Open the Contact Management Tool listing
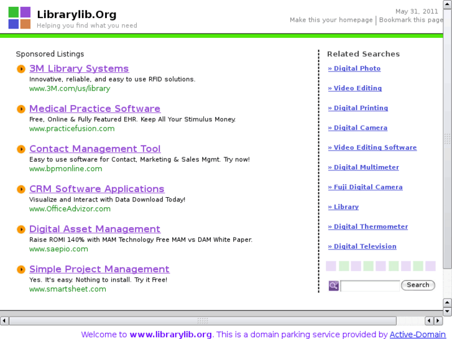 (x=95, y=149)
